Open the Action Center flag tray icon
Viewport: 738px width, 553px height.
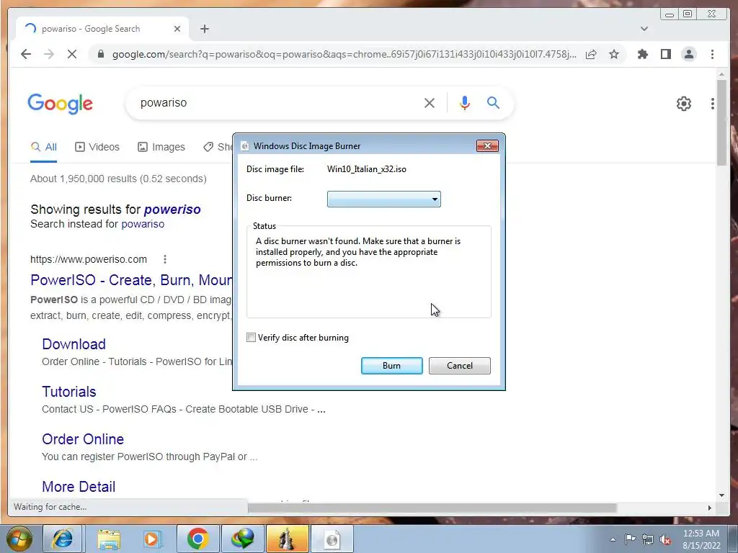pos(630,539)
